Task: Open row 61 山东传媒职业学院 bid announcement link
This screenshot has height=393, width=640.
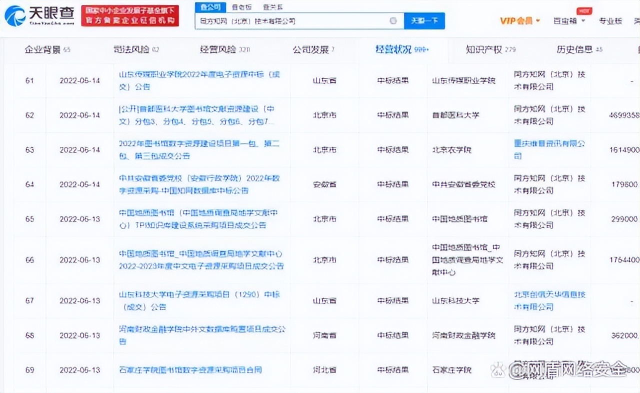Action: (199, 80)
